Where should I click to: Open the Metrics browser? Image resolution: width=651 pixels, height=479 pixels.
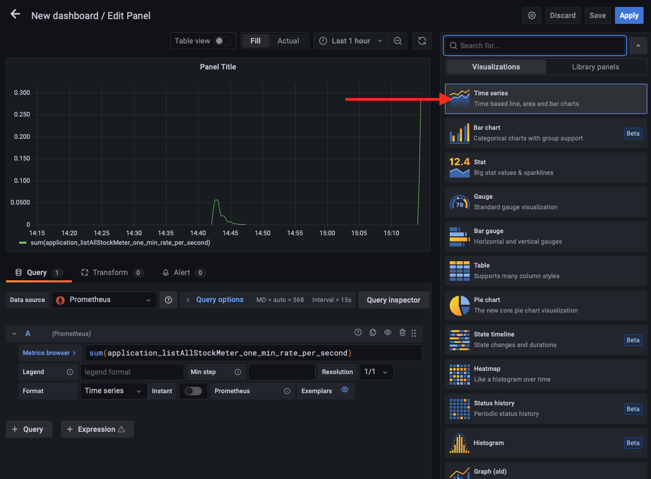pyautogui.click(x=49, y=353)
